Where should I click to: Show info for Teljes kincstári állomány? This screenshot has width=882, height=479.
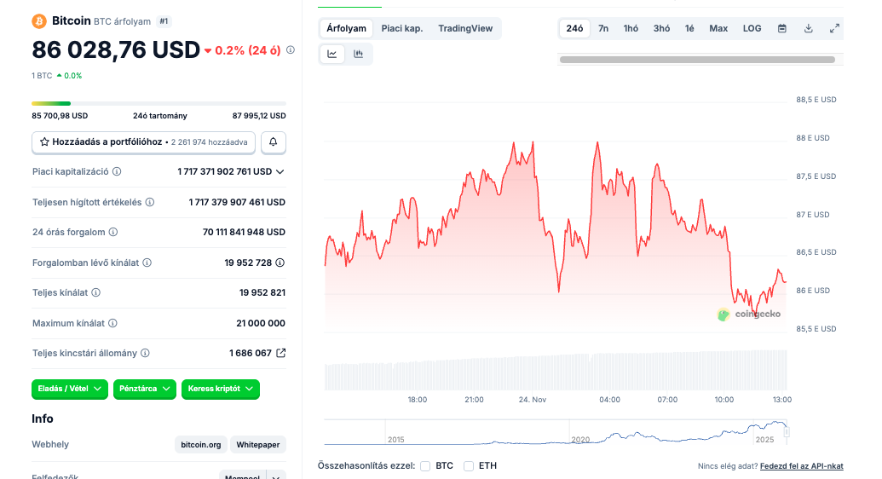pos(145,353)
